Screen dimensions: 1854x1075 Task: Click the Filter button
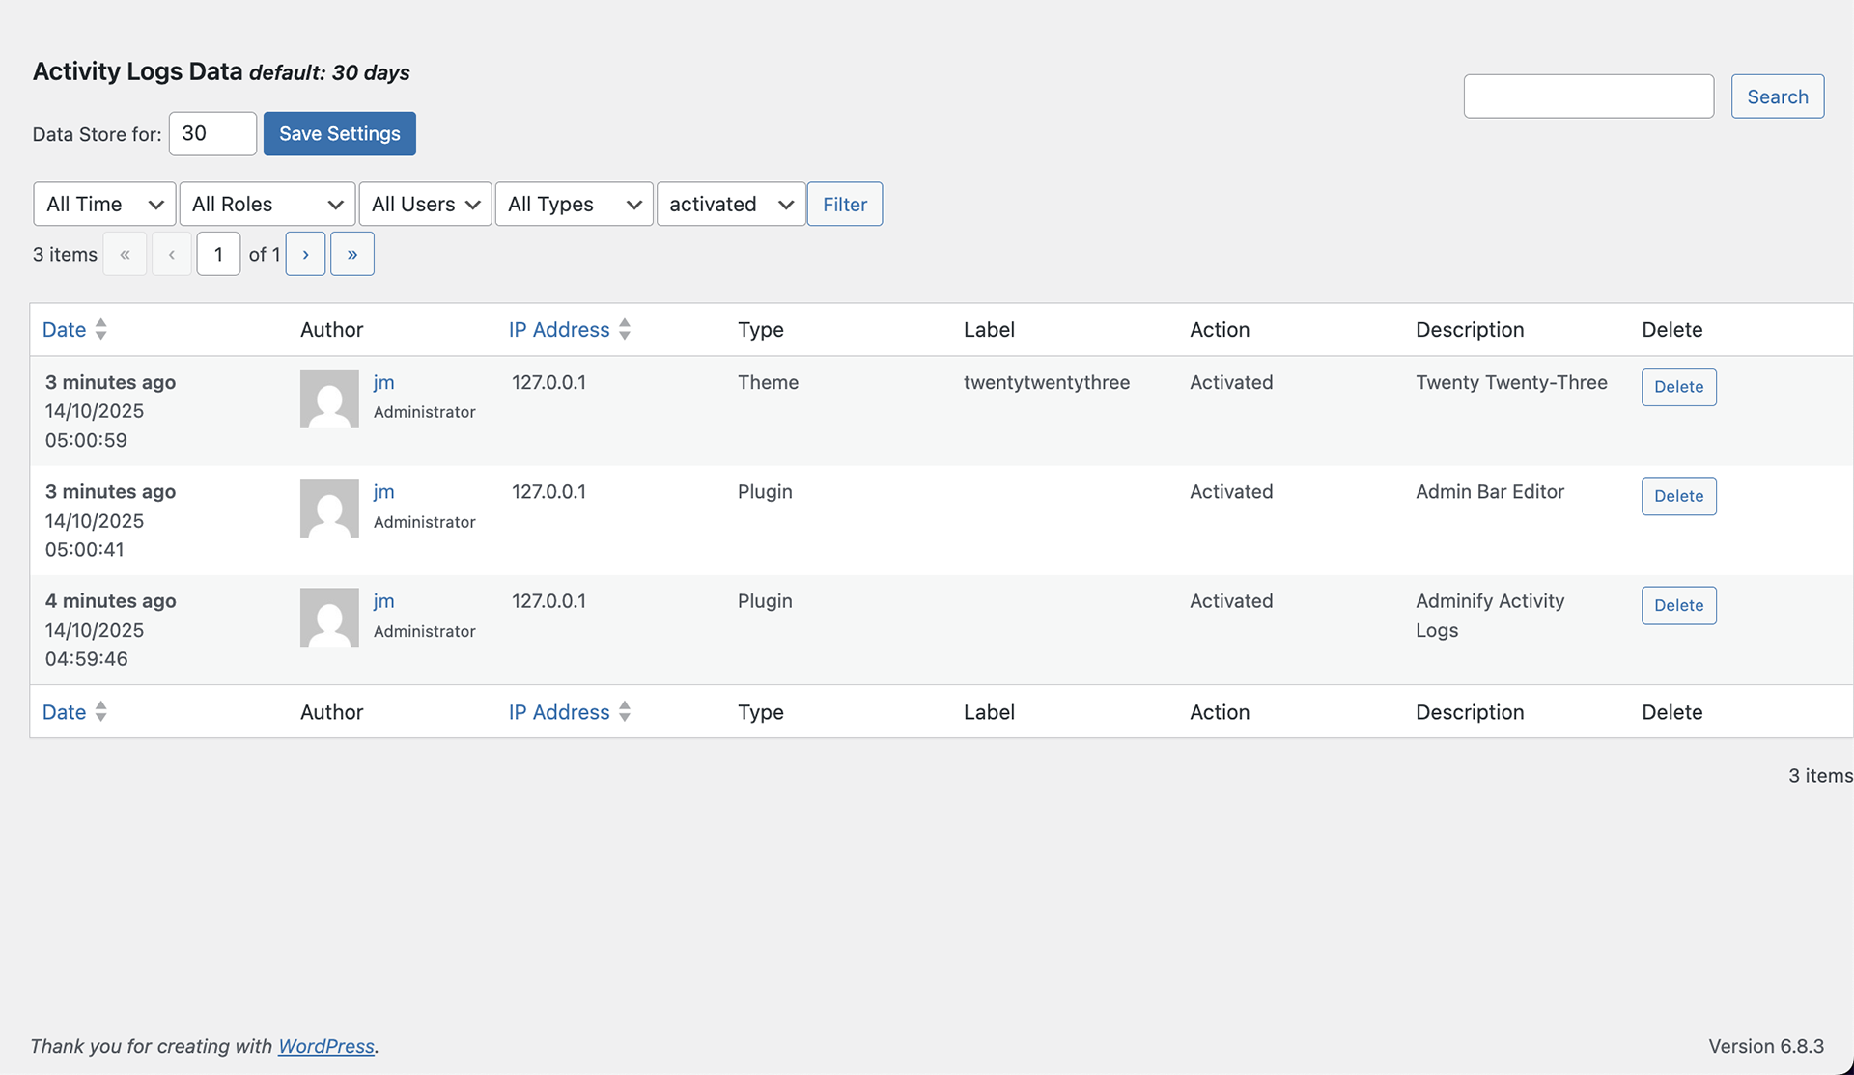point(844,204)
